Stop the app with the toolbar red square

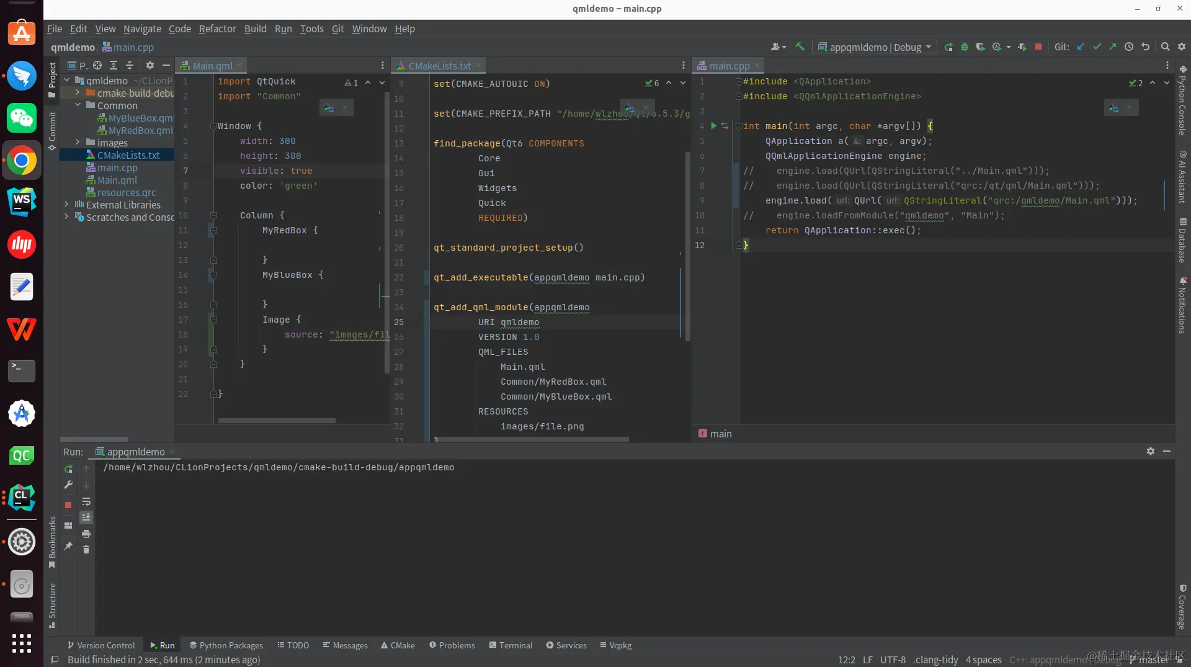1038,47
